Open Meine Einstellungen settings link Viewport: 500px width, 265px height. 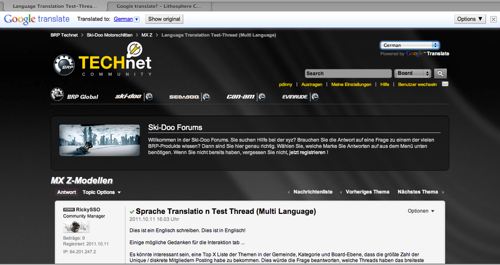point(351,85)
